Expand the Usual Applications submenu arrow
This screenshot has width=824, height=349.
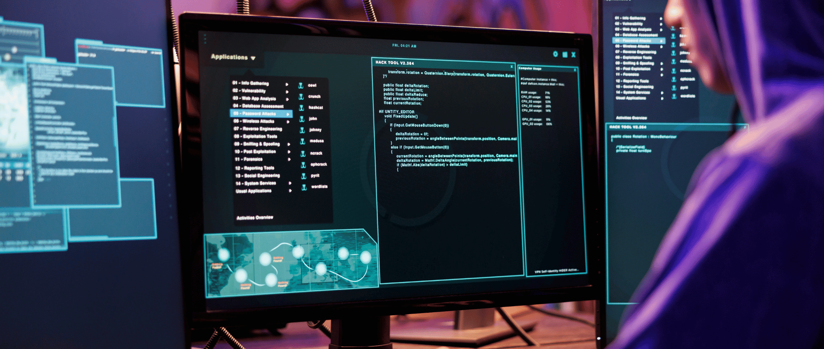tap(290, 191)
